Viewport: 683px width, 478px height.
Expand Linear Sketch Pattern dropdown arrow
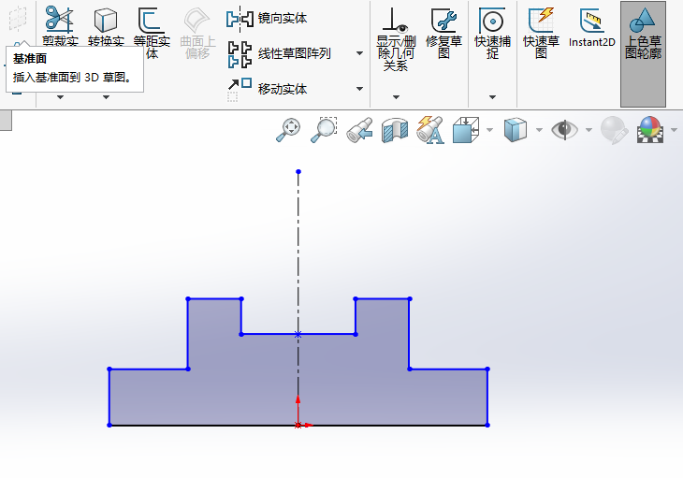tap(360, 53)
